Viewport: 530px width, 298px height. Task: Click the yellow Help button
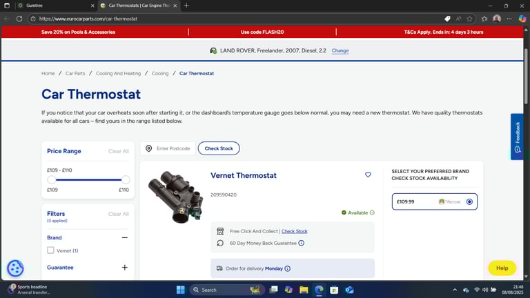pyautogui.click(x=502, y=268)
